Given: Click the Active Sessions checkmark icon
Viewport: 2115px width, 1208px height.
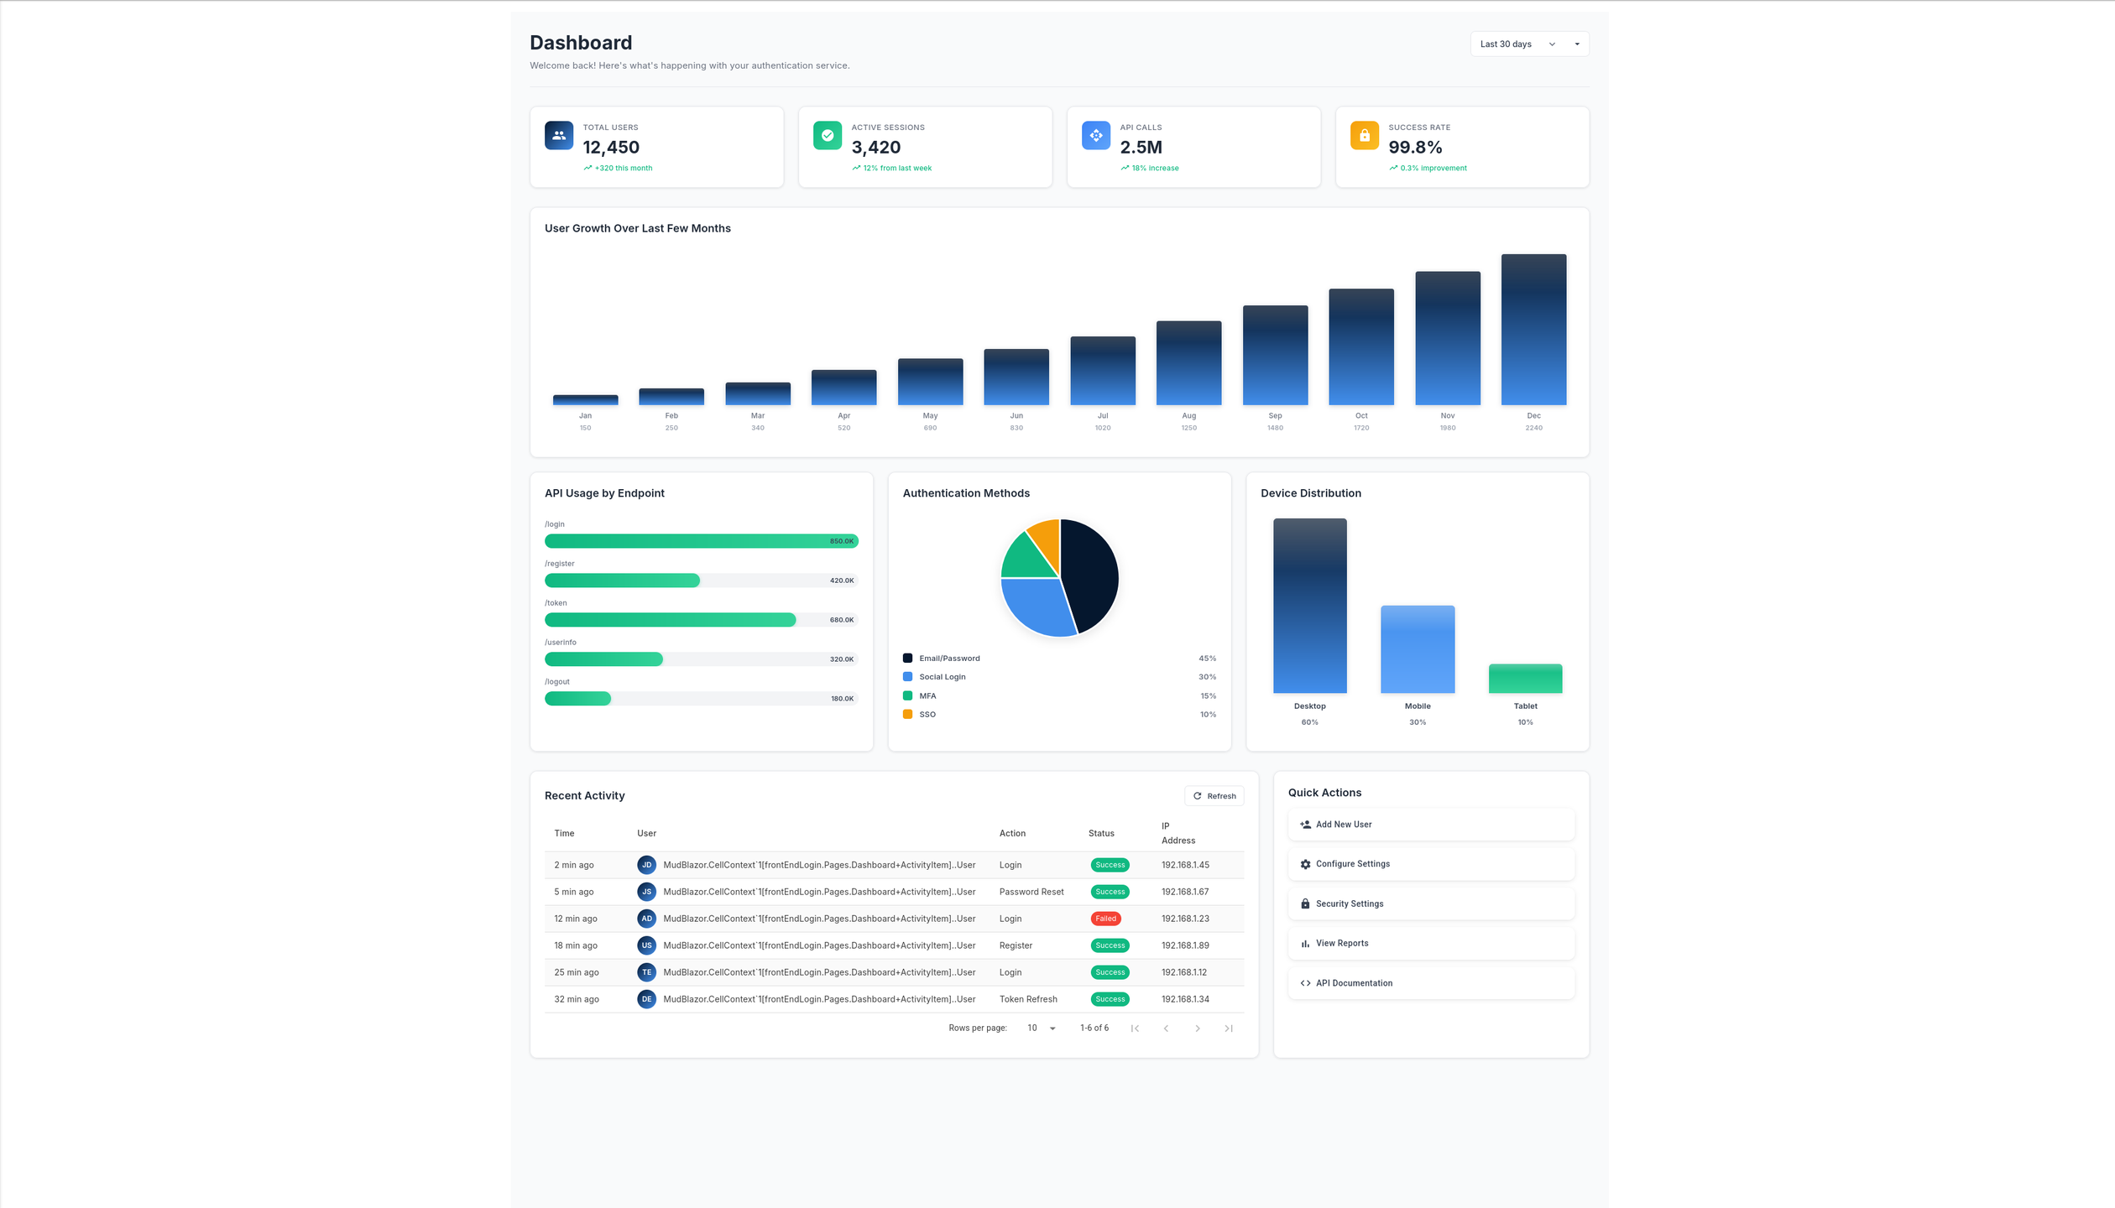Looking at the screenshot, I should (827, 135).
